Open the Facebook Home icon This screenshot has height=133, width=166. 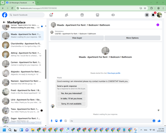tap(51, 15)
